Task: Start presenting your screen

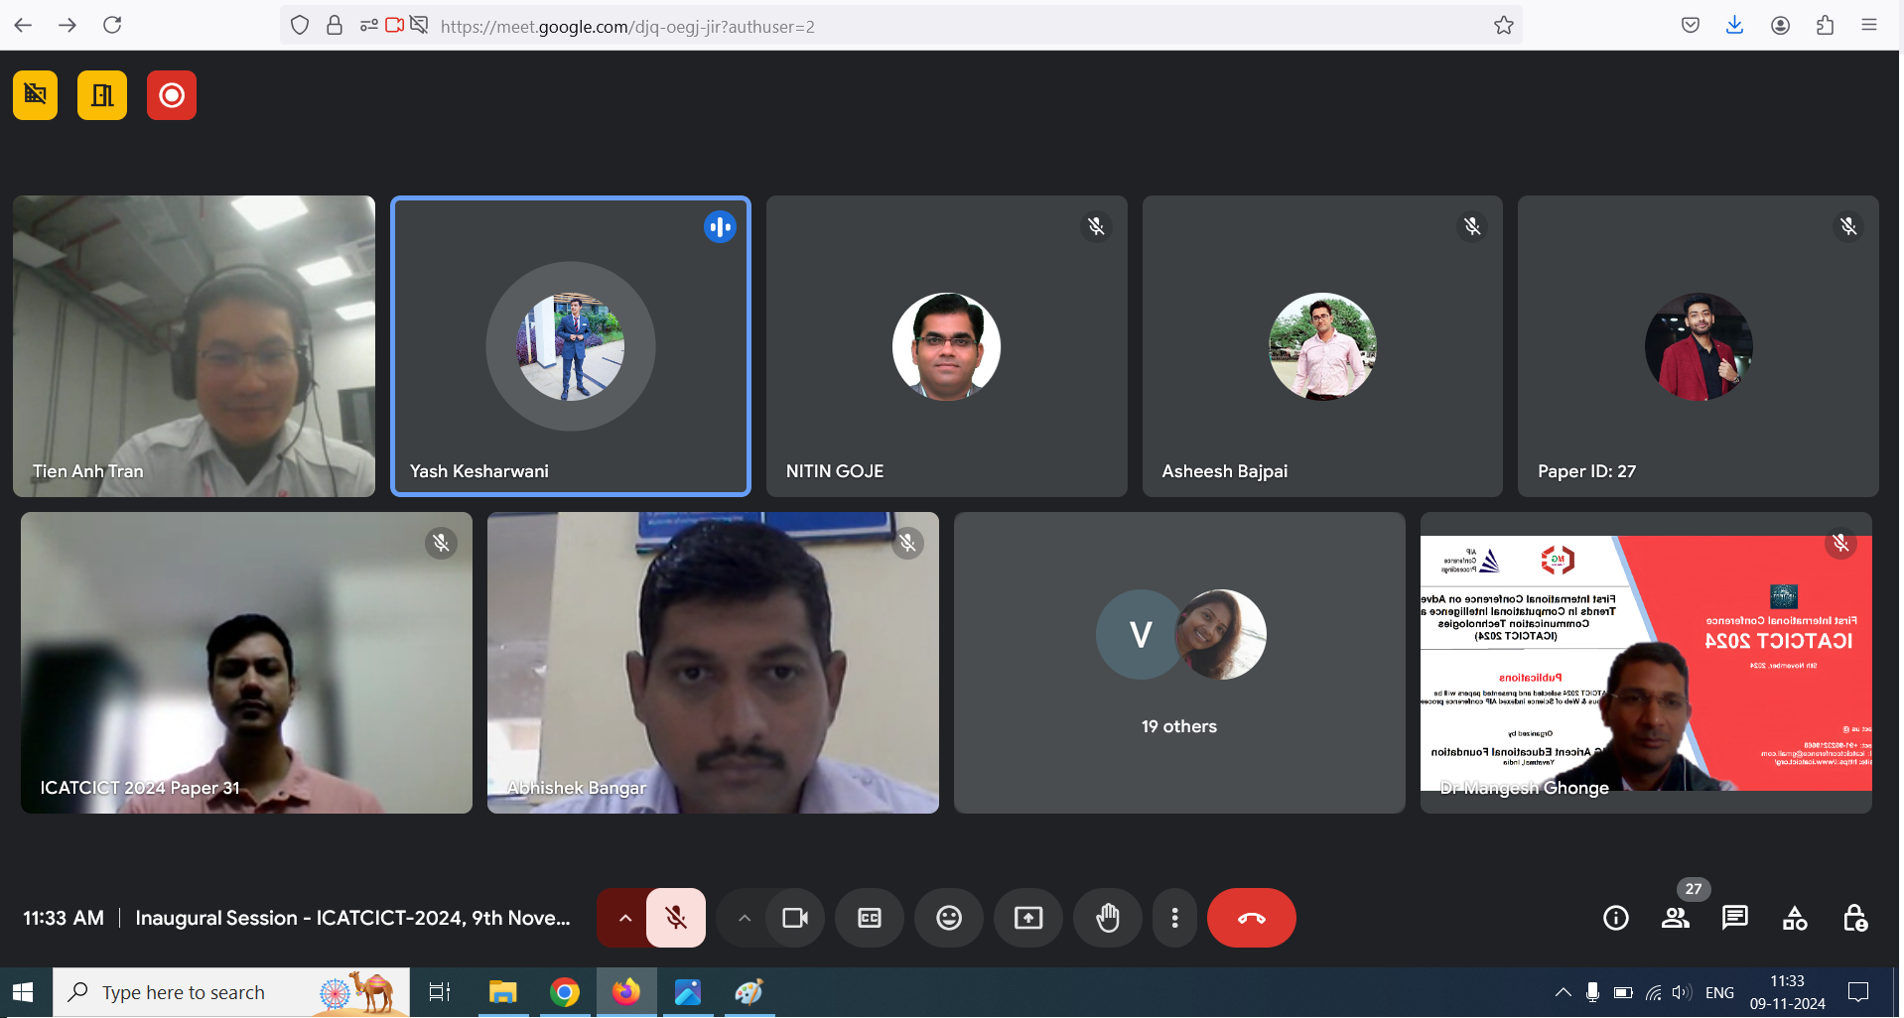Action: point(1028,918)
